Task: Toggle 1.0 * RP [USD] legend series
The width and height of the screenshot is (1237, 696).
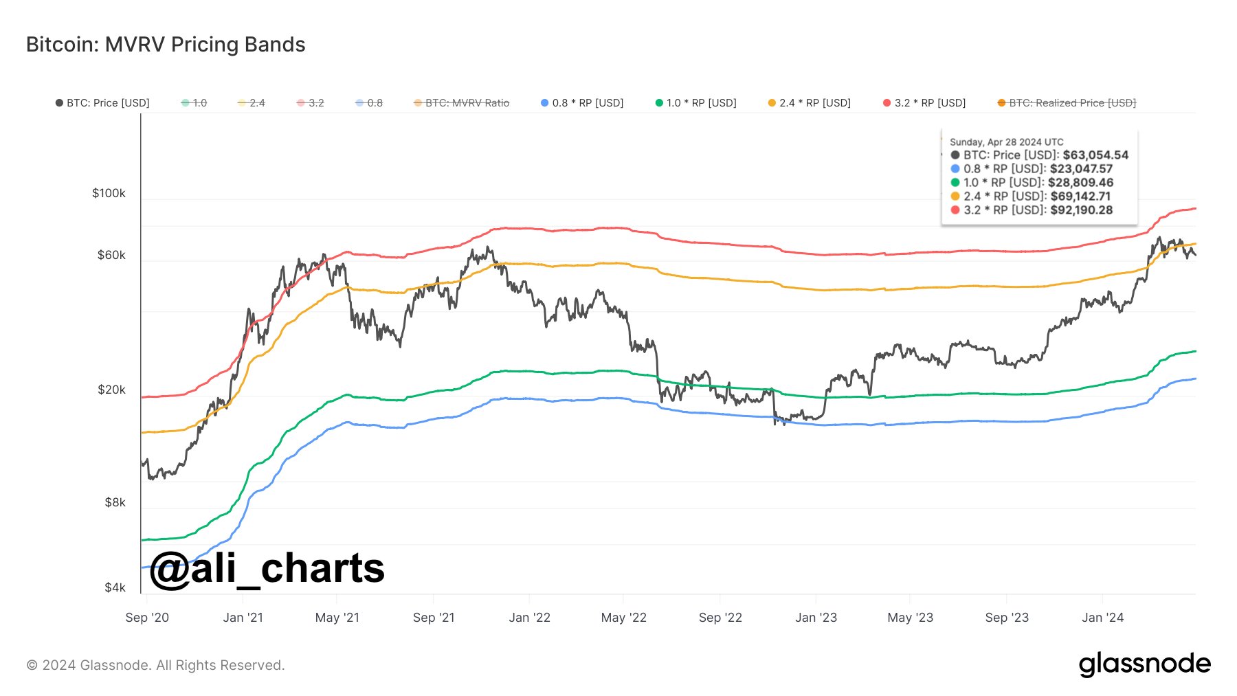Action: click(695, 103)
